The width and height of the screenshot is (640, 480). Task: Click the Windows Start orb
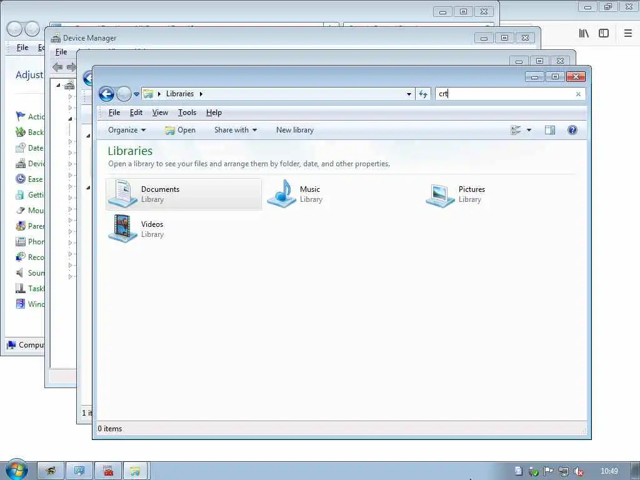[16, 470]
